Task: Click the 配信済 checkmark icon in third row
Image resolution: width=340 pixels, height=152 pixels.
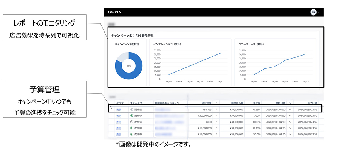Action: (131, 122)
